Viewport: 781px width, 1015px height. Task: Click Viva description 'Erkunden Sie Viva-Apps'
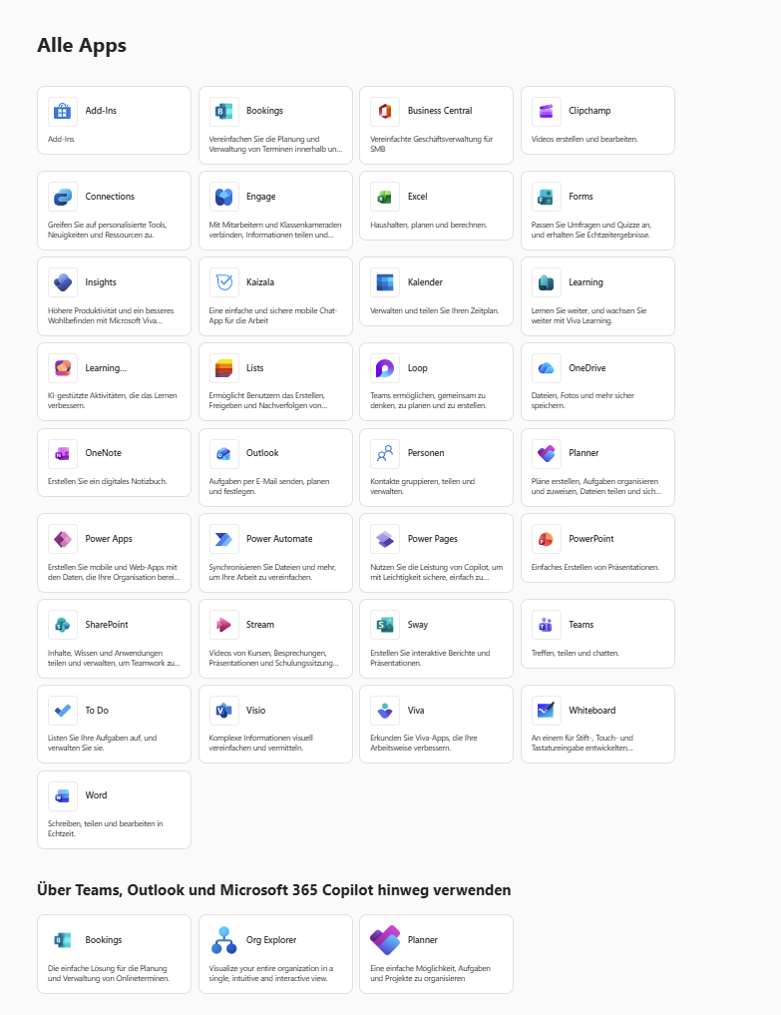pos(424,744)
